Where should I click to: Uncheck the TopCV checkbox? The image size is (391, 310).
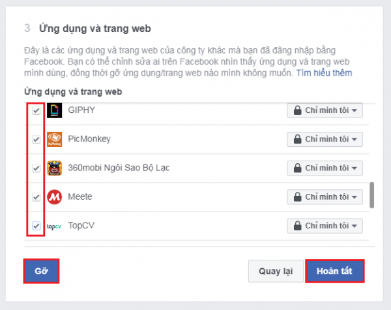36,226
